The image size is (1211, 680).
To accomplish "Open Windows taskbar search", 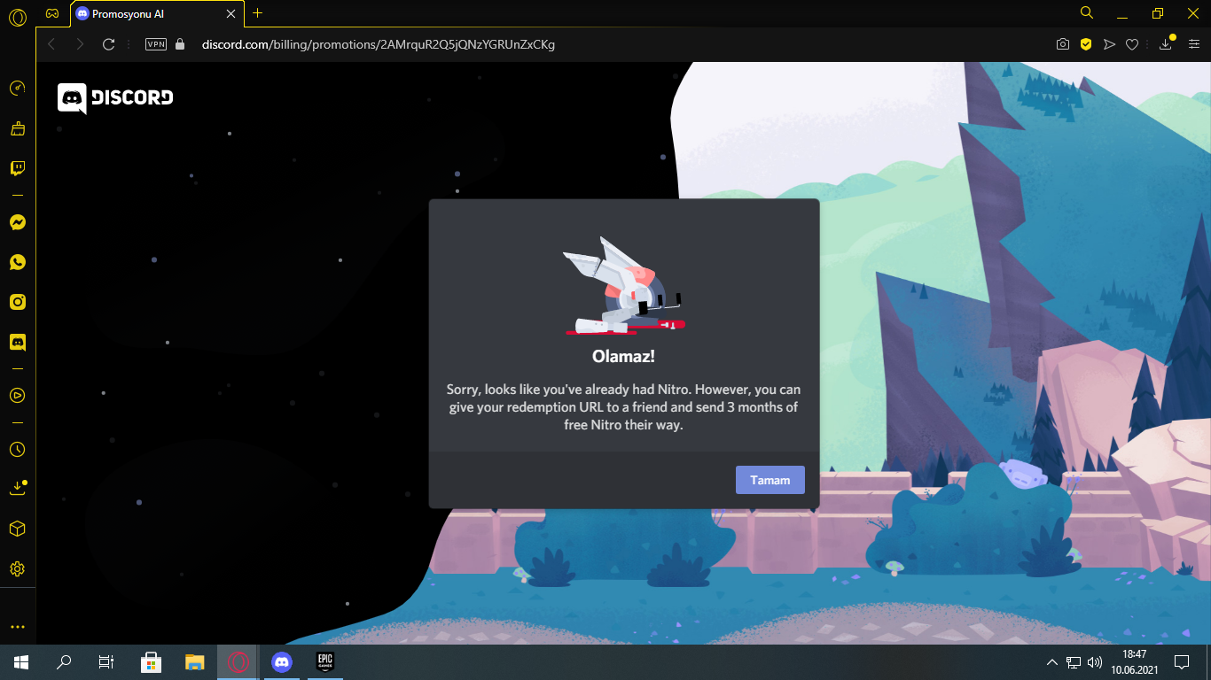I will [x=64, y=661].
